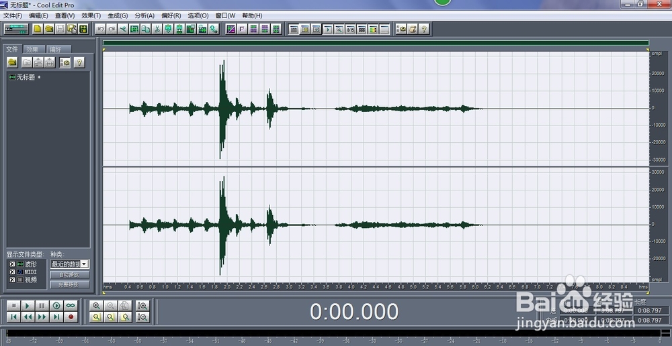Click the Play button

tap(28, 306)
